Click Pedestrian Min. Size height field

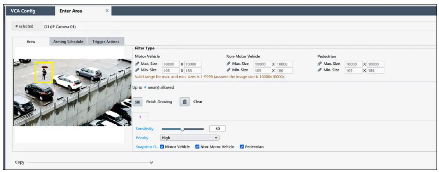(x=375, y=70)
